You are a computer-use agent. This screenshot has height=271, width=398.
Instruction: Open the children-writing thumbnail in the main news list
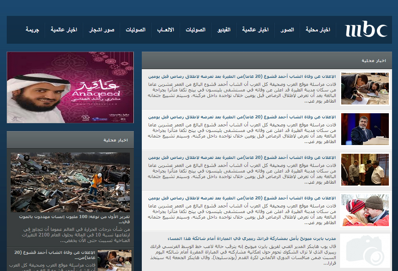click(x=365, y=88)
